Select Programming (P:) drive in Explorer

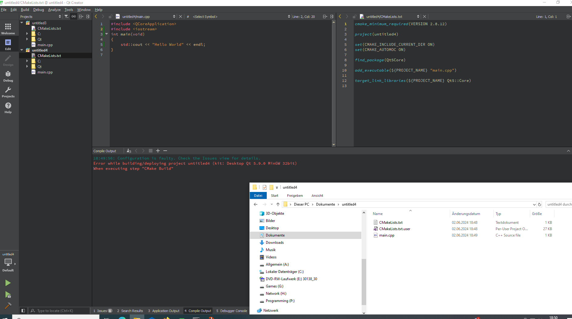click(280, 301)
